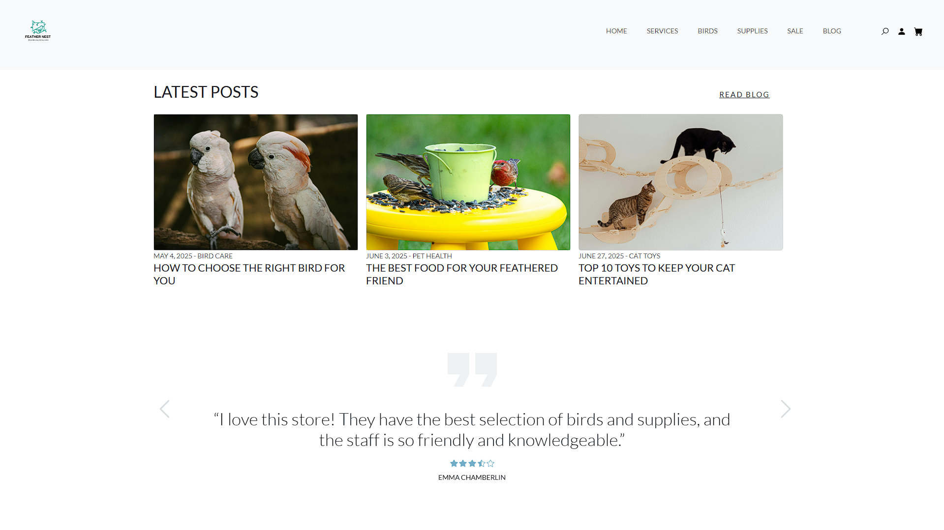The height and width of the screenshot is (530, 944).
Task: Show next testimonial with right arrow
Action: (786, 409)
